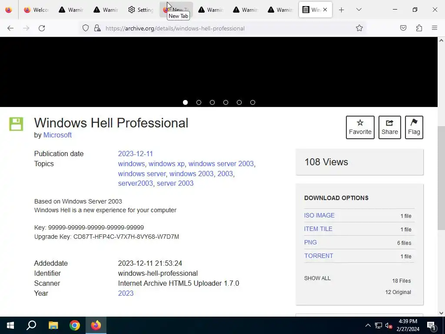
Task: Download the ISO IMAGE file
Action: [319, 215]
